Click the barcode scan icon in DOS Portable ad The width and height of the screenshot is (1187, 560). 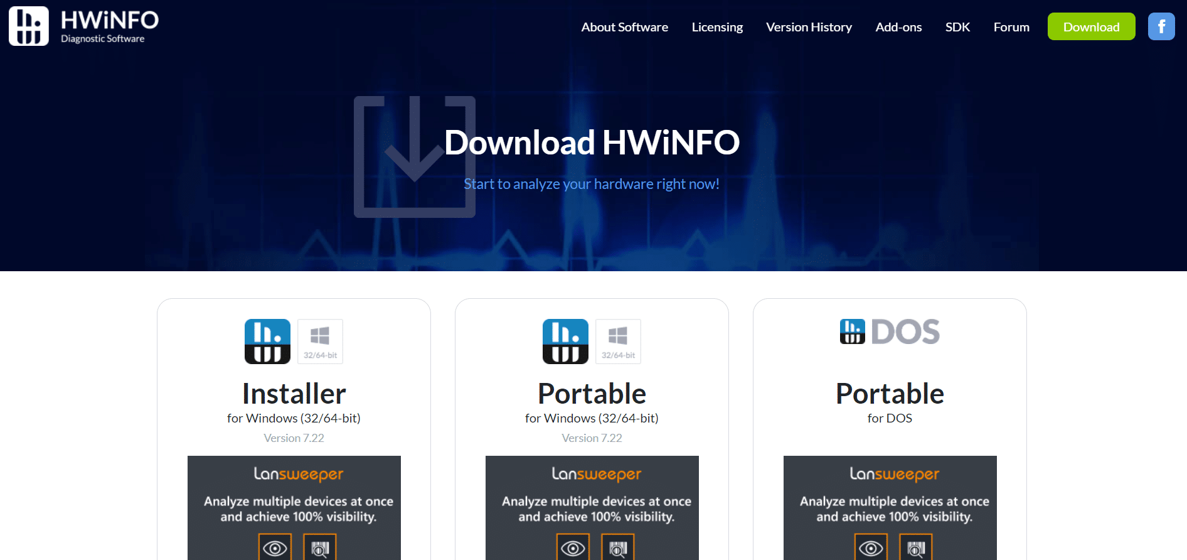click(916, 547)
